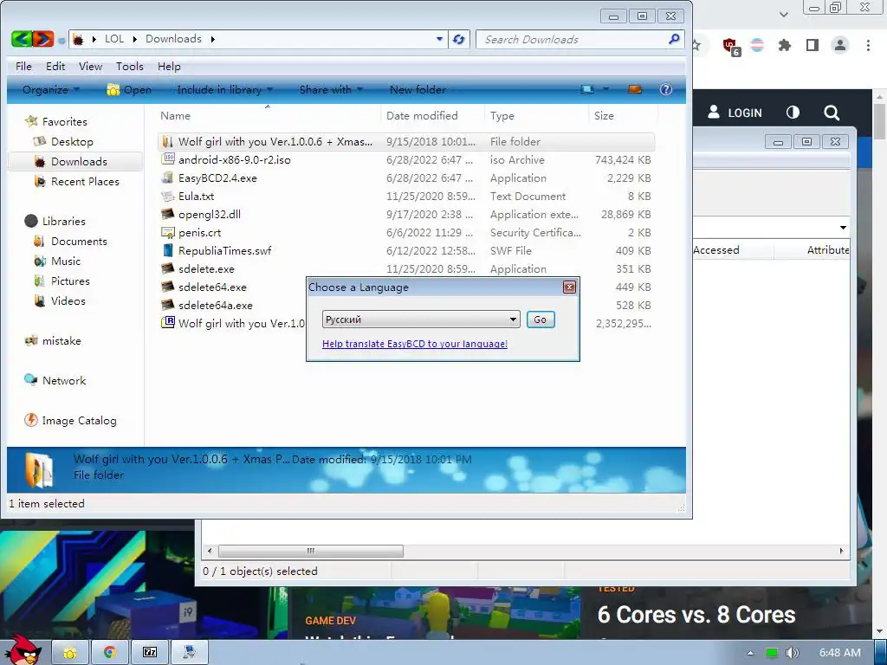Image resolution: width=887 pixels, height=665 pixels.
Task: Expand the Share with dropdown
Action: point(330,89)
